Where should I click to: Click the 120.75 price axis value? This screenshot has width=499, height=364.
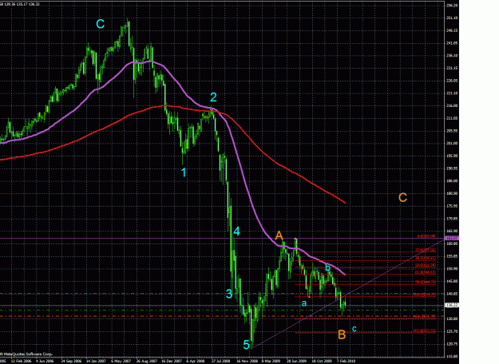(x=452, y=344)
